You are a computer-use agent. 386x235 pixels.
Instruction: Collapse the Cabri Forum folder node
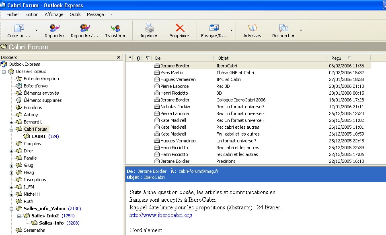pyautogui.click(x=11, y=130)
